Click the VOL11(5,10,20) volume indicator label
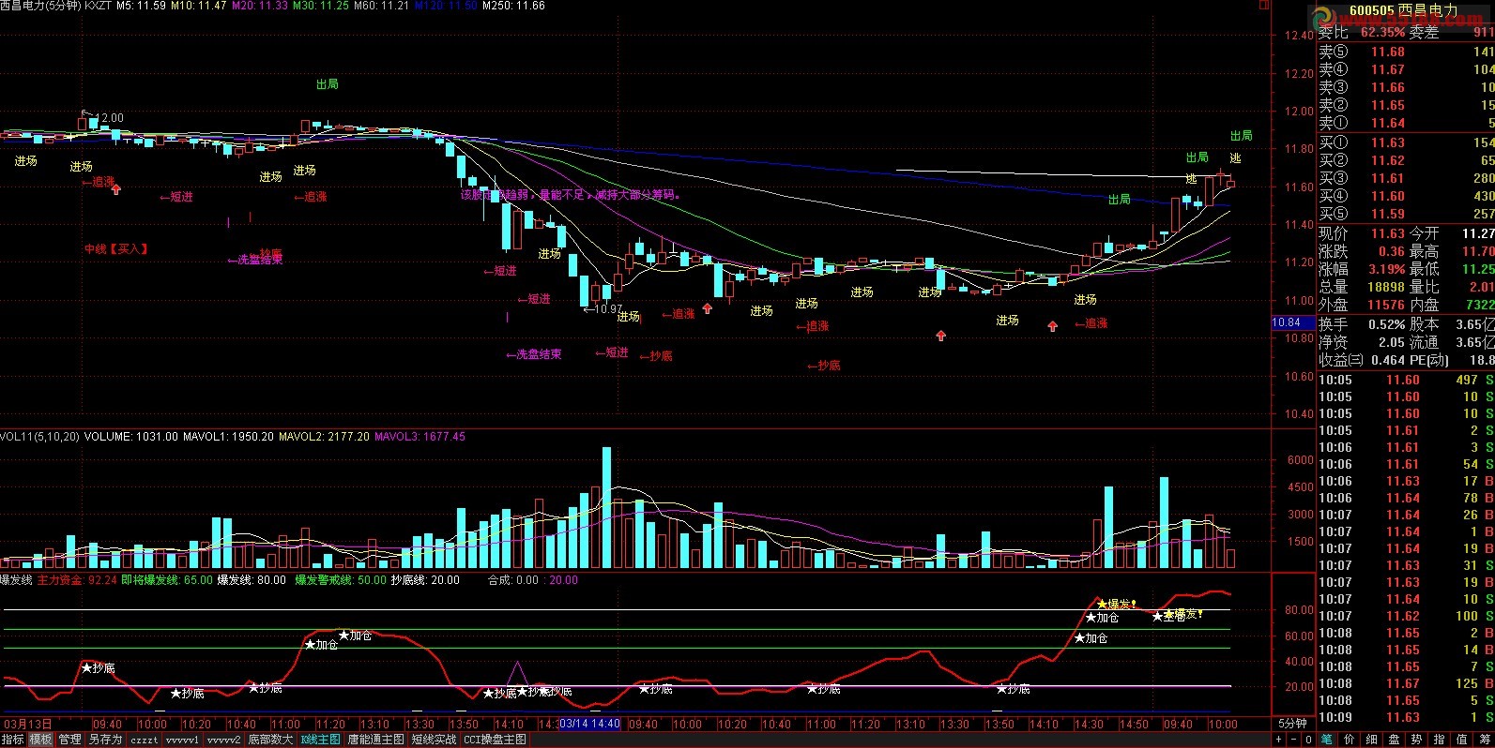The image size is (1495, 748). 39,437
